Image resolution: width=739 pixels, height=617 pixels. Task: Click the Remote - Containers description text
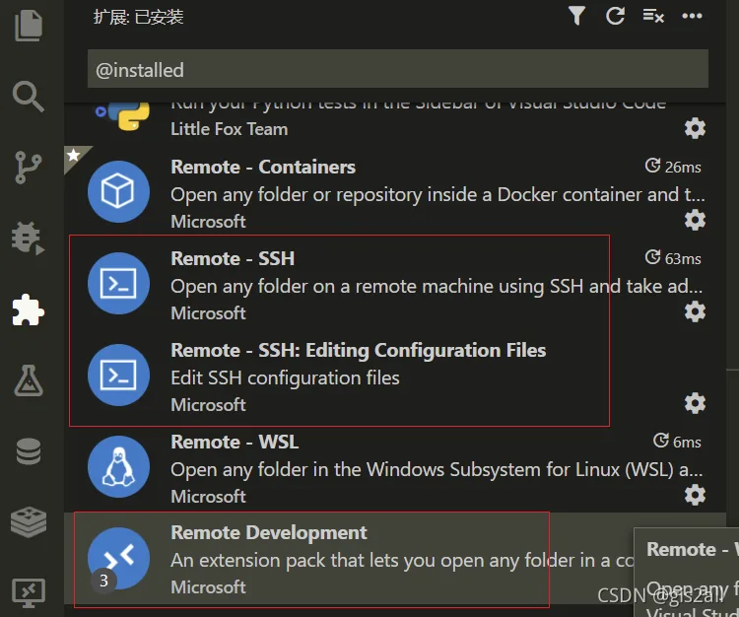point(437,195)
